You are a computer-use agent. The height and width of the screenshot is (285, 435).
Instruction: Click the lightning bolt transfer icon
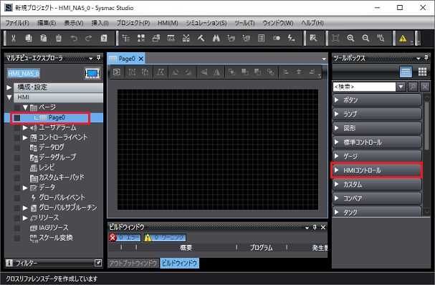coord(291,38)
